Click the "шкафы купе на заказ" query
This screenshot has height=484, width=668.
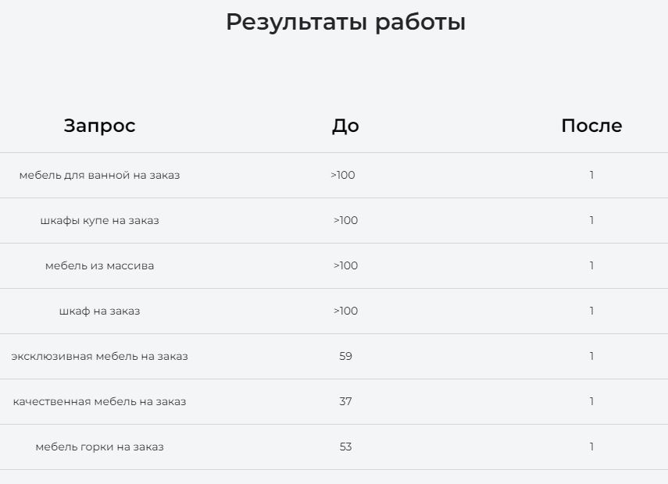click(x=99, y=220)
